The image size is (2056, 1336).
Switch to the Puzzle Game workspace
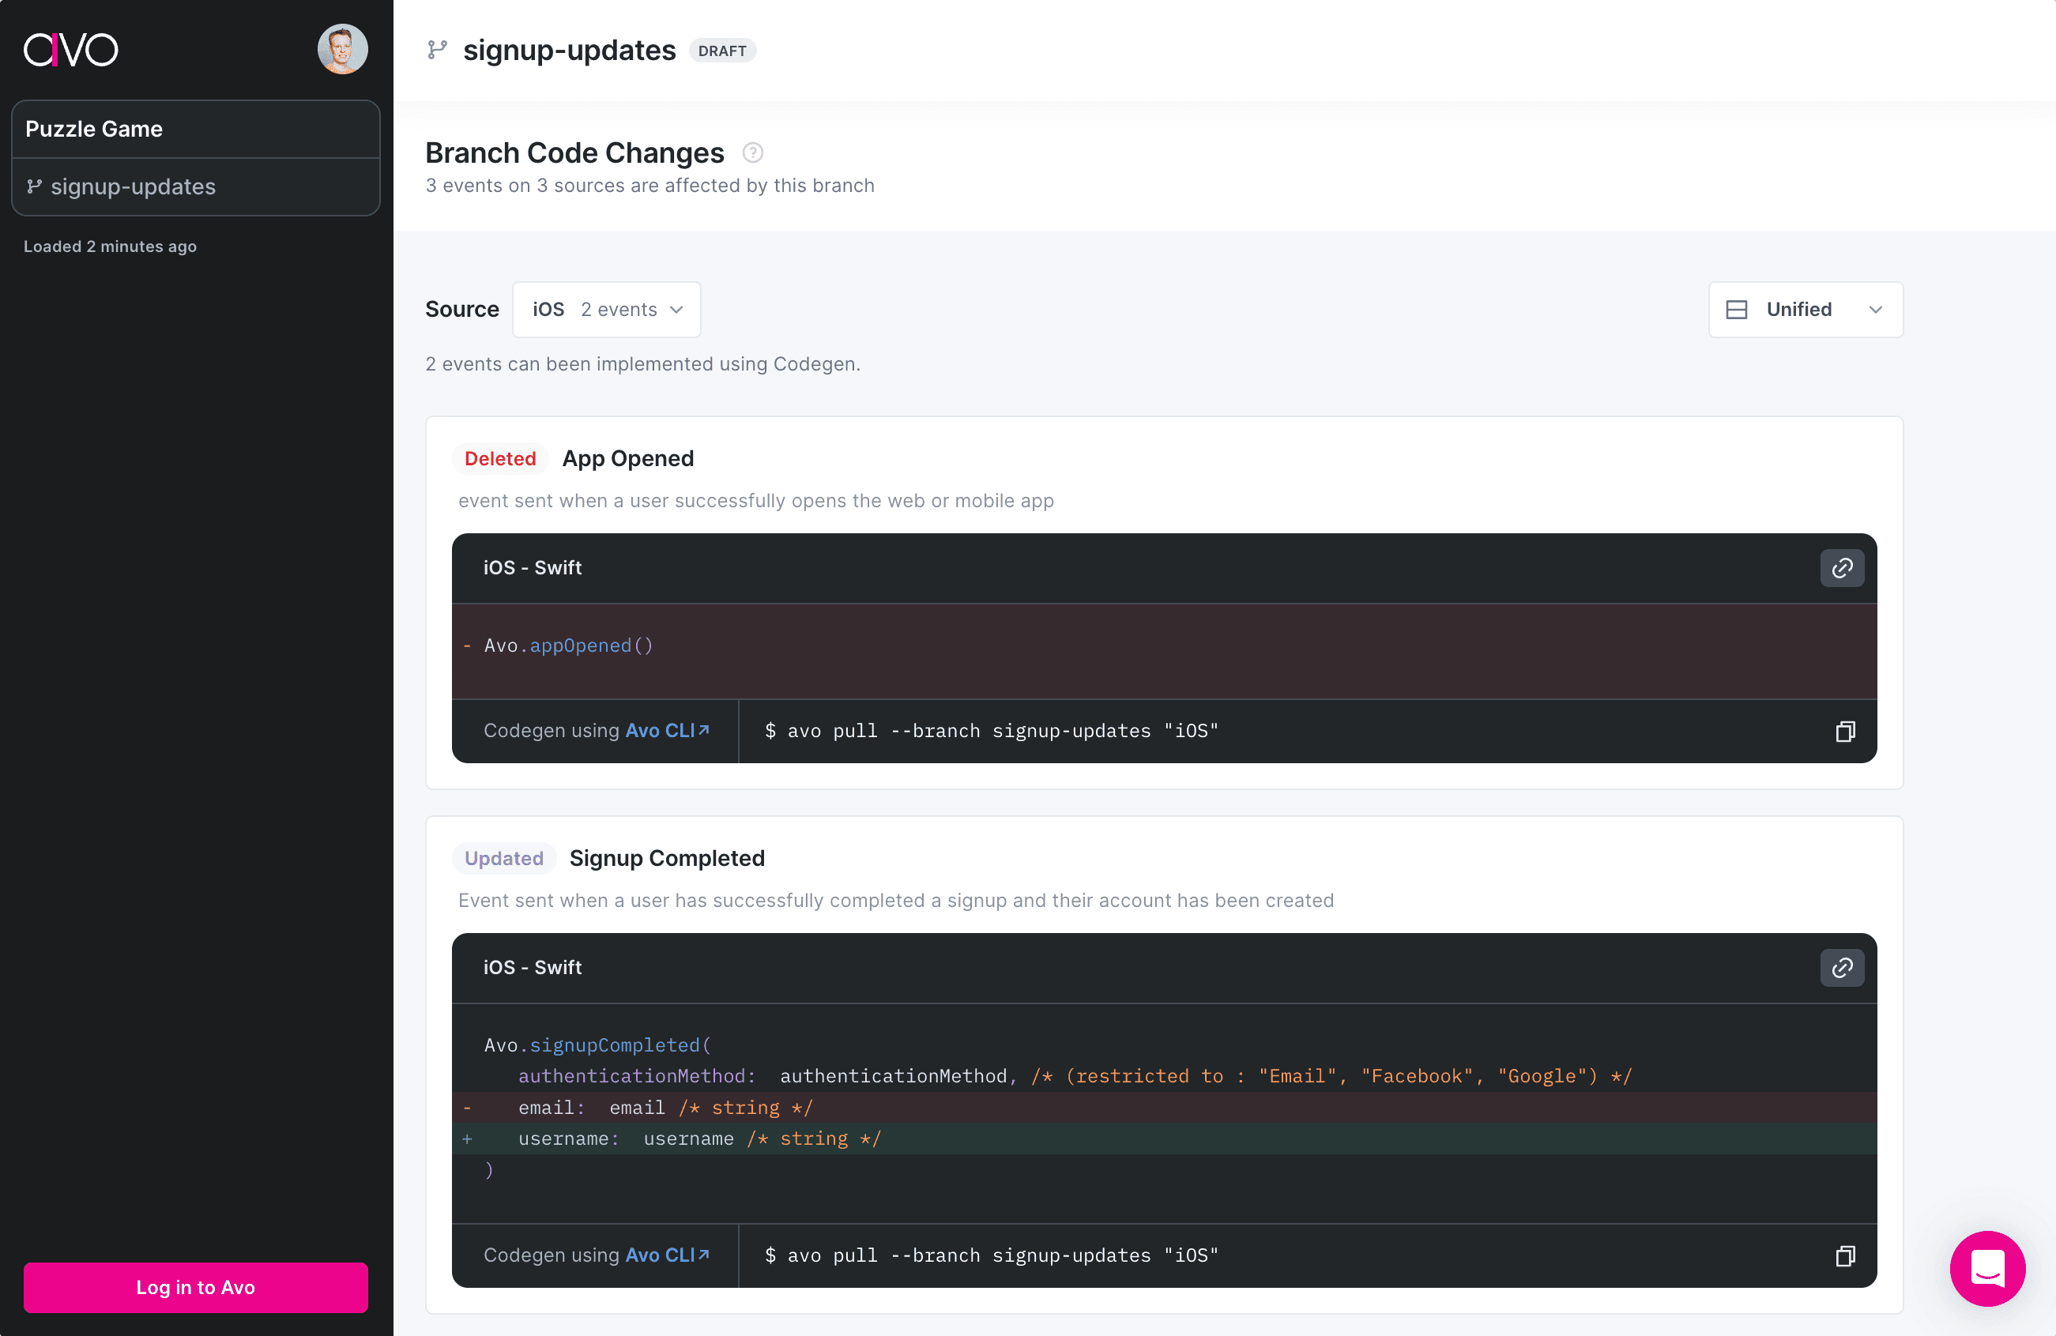click(x=93, y=129)
